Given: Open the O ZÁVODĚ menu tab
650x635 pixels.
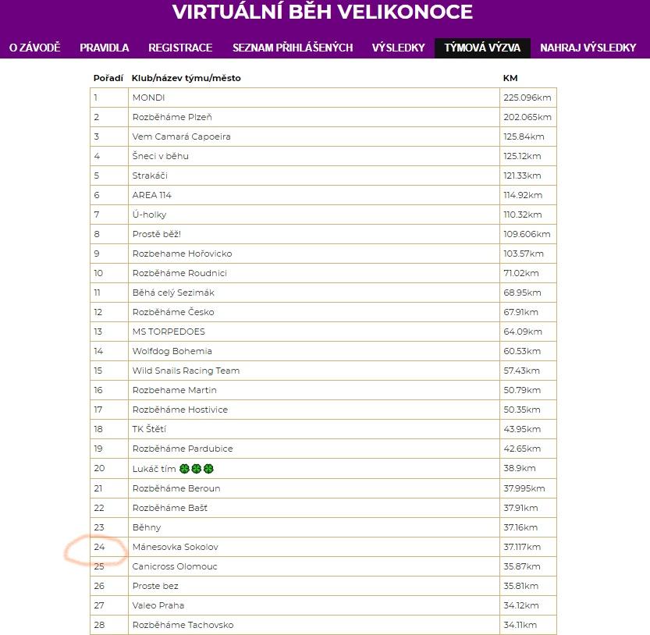Looking at the screenshot, I should tap(34, 48).
